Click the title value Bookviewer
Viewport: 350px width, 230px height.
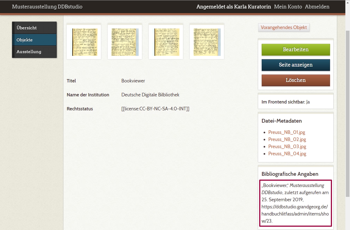pos(133,81)
